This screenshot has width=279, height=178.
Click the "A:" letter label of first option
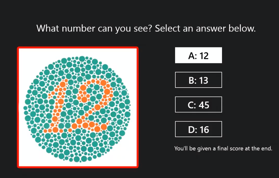coord(193,56)
